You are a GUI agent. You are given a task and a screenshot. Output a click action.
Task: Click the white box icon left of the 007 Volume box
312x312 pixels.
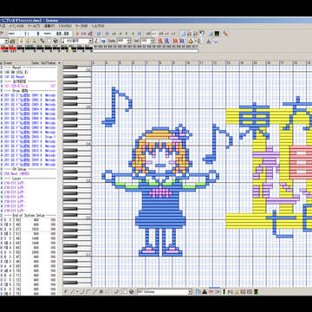coord(125,292)
